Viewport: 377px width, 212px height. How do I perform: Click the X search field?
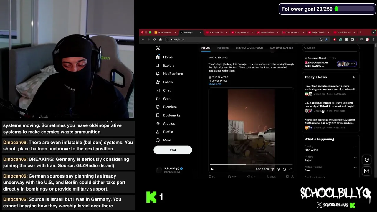(330, 48)
